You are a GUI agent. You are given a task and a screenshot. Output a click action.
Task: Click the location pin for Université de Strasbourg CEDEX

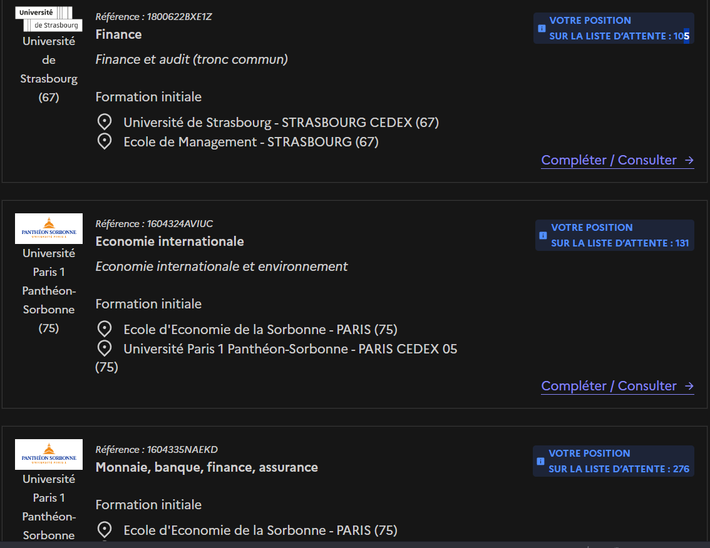pyautogui.click(x=105, y=122)
